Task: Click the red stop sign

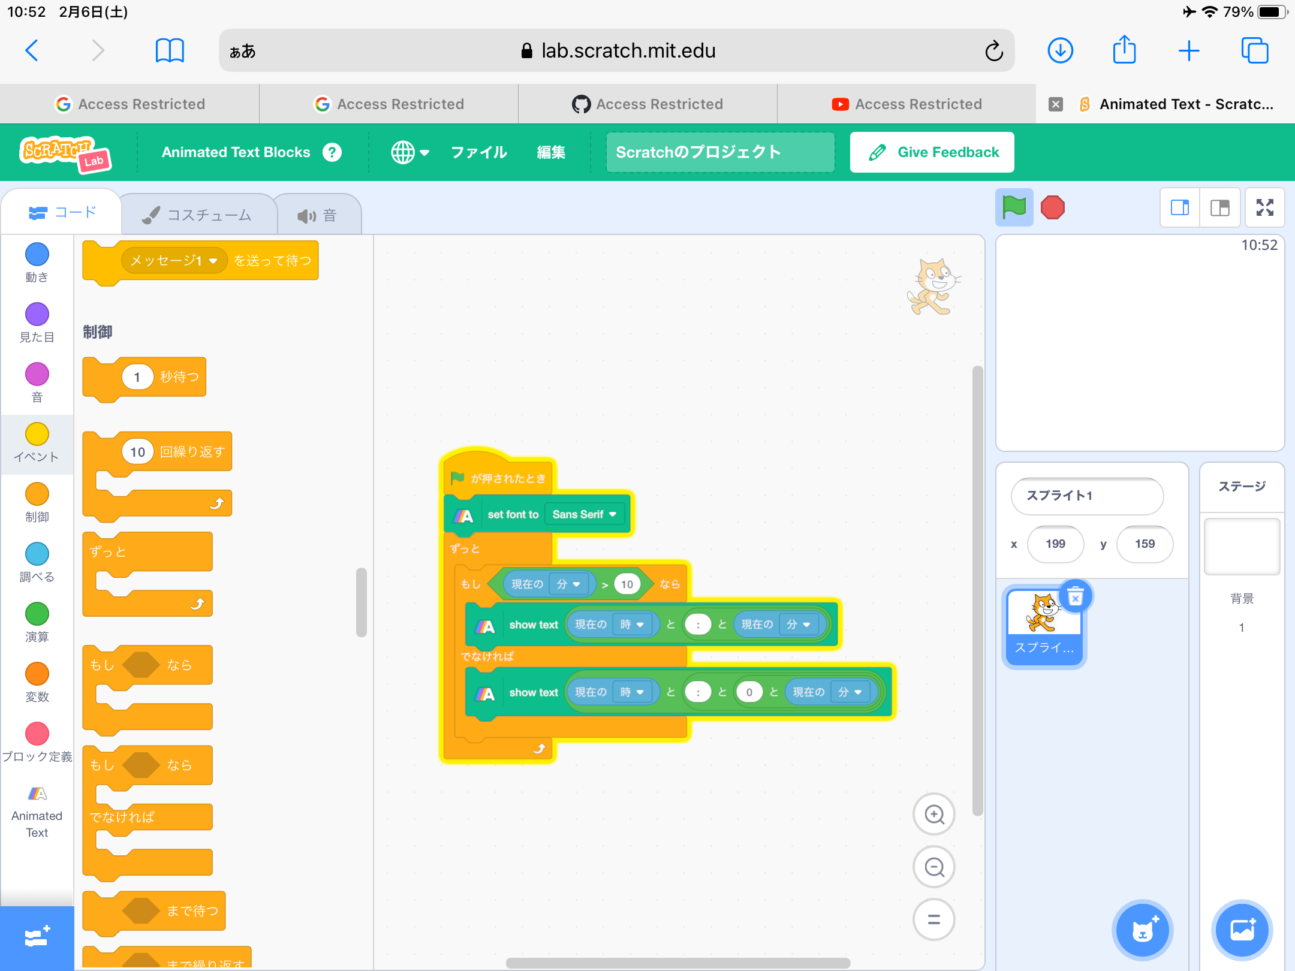Action: coord(1053,207)
